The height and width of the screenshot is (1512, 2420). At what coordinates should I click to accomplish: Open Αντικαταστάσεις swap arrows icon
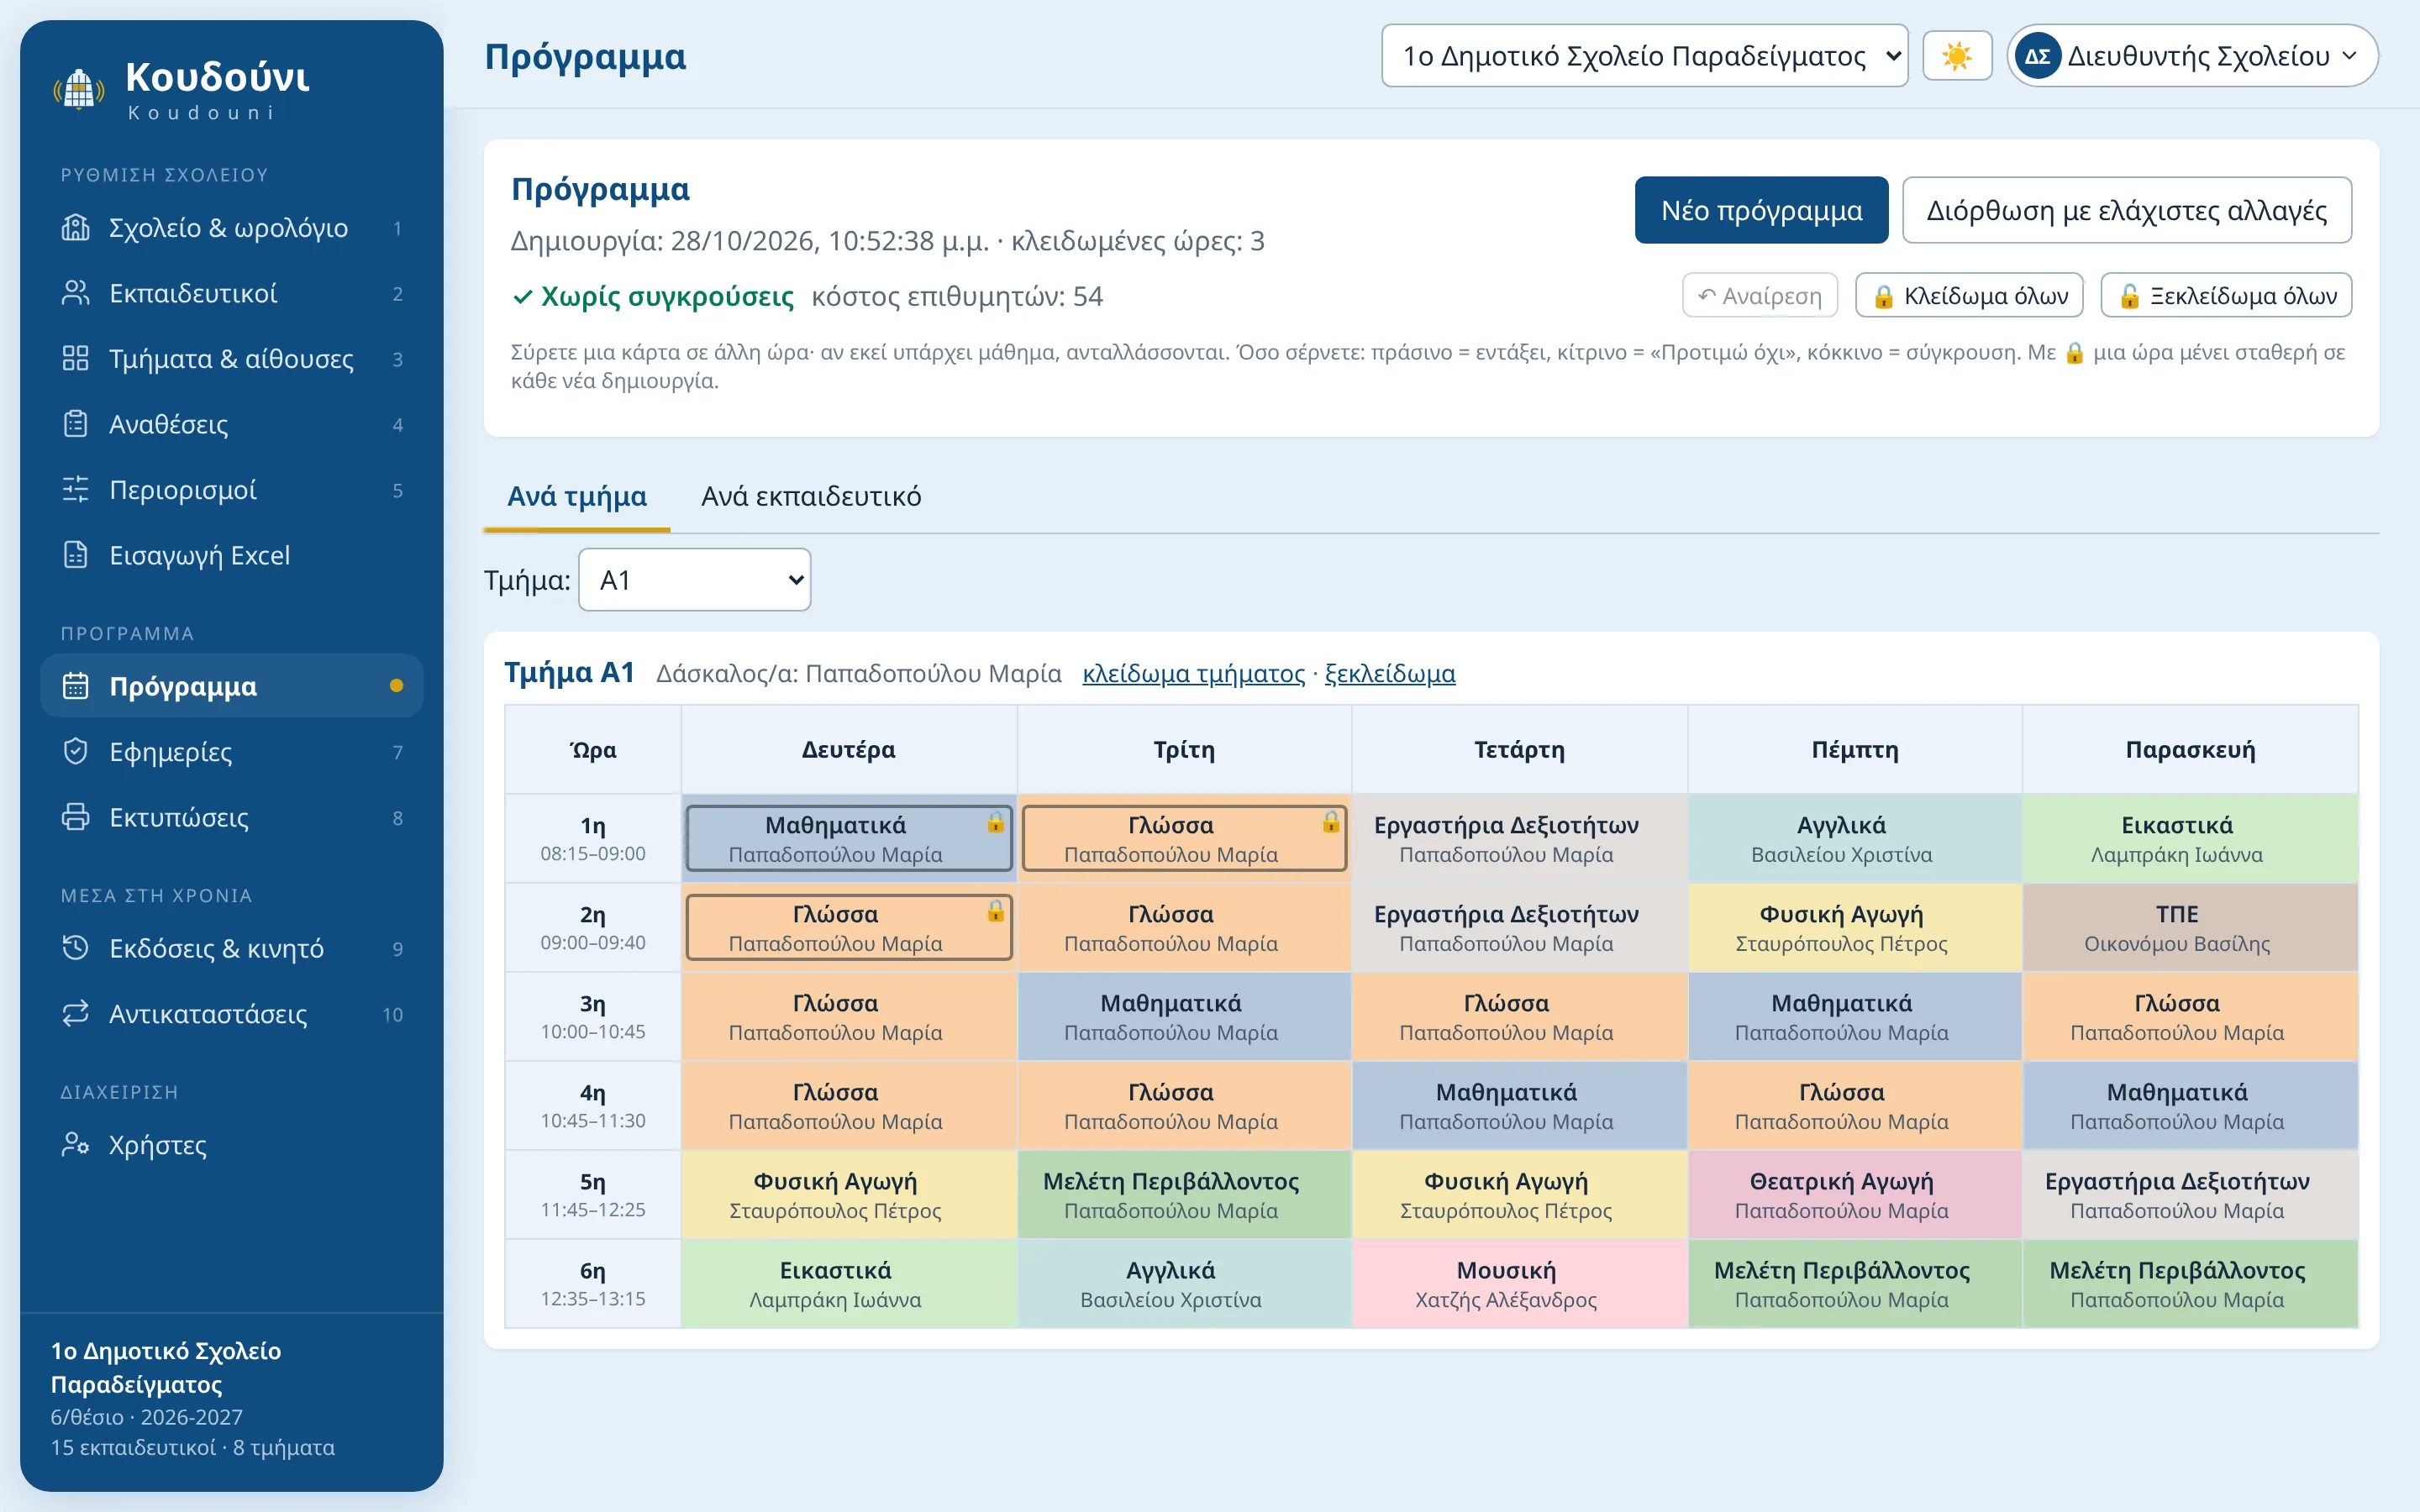[76, 1013]
